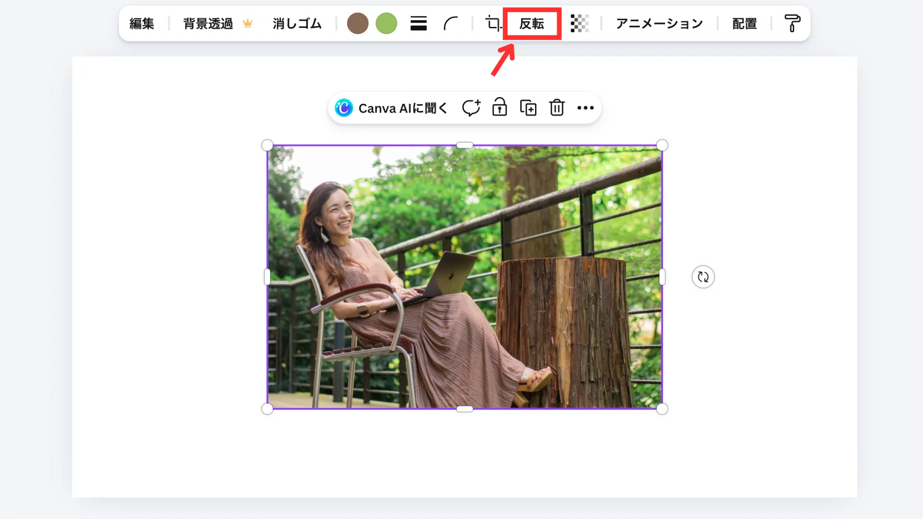
Task: Duplicate the image with copy icon
Action: coord(528,108)
